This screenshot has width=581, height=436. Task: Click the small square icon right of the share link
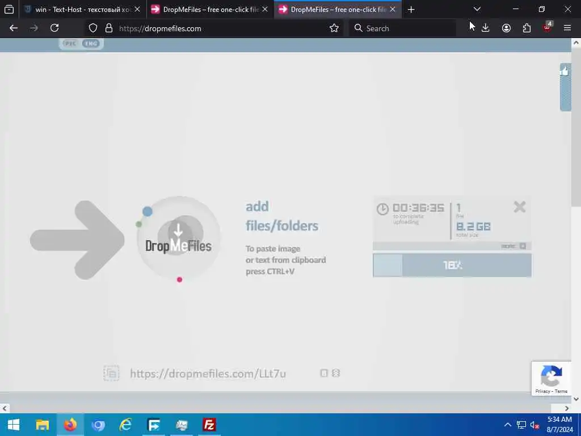pyautogui.click(x=324, y=373)
